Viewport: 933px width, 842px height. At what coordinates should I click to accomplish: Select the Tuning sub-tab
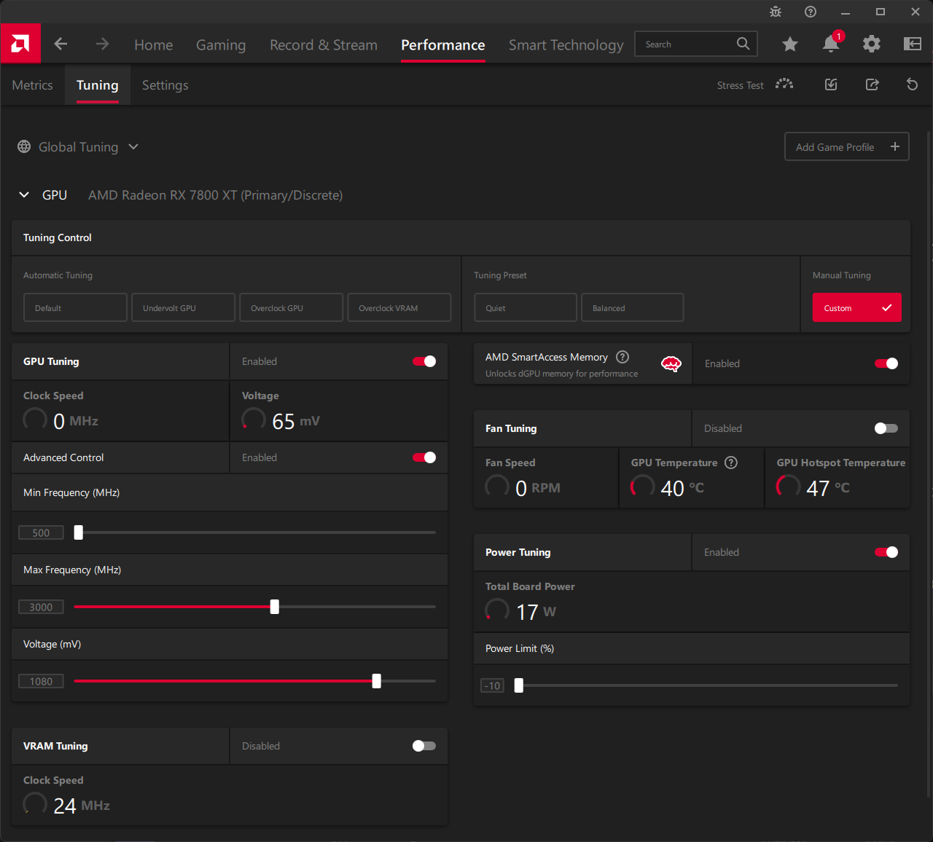tap(98, 85)
